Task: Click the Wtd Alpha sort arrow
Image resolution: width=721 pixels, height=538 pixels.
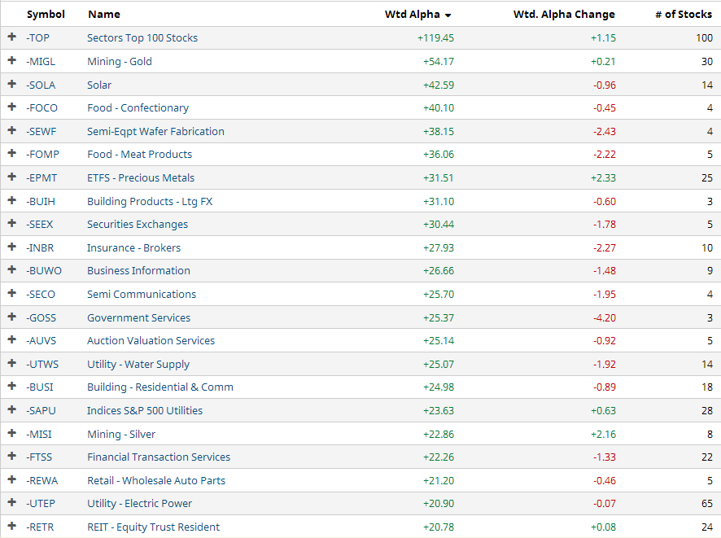Action: [x=448, y=15]
